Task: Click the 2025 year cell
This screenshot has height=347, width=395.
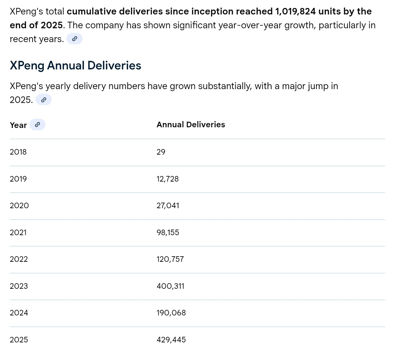Action: pyautogui.click(x=19, y=340)
